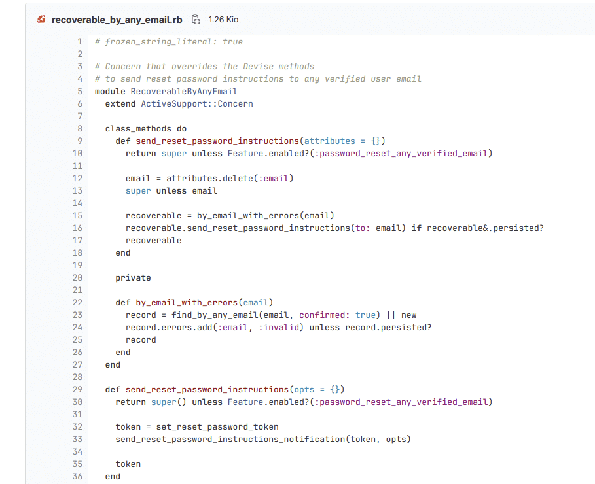The height and width of the screenshot is (484, 595).
Task: Click ActiveSupport::Concern on the extend line
Action: (197, 104)
